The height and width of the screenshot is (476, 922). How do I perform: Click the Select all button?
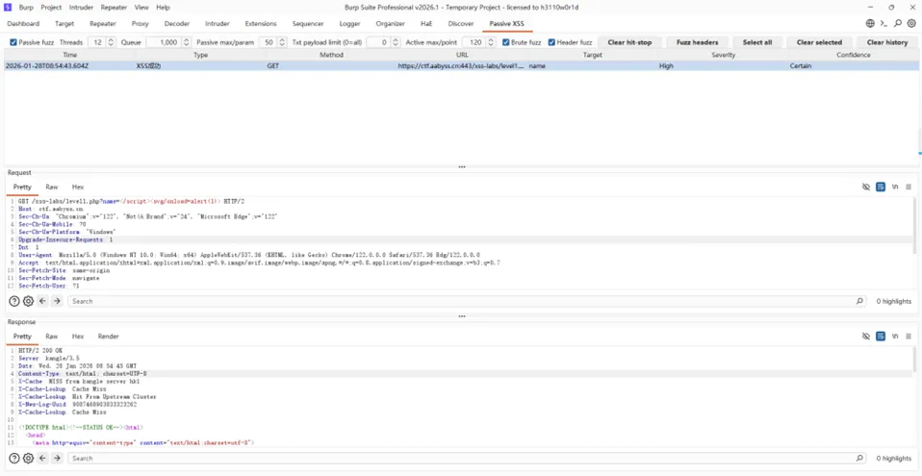click(x=756, y=42)
